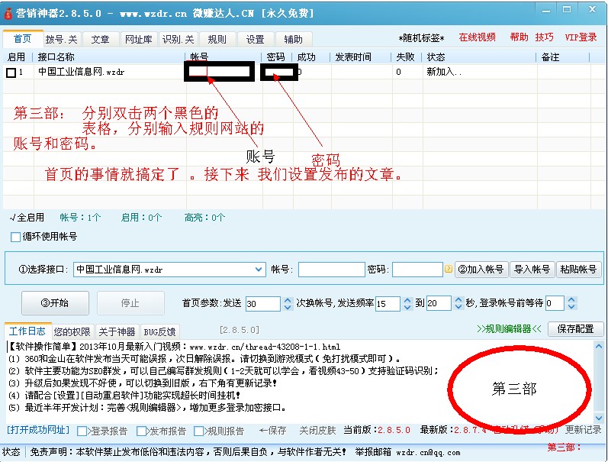Open the 规则编辑器 green arrow link

(x=509, y=329)
